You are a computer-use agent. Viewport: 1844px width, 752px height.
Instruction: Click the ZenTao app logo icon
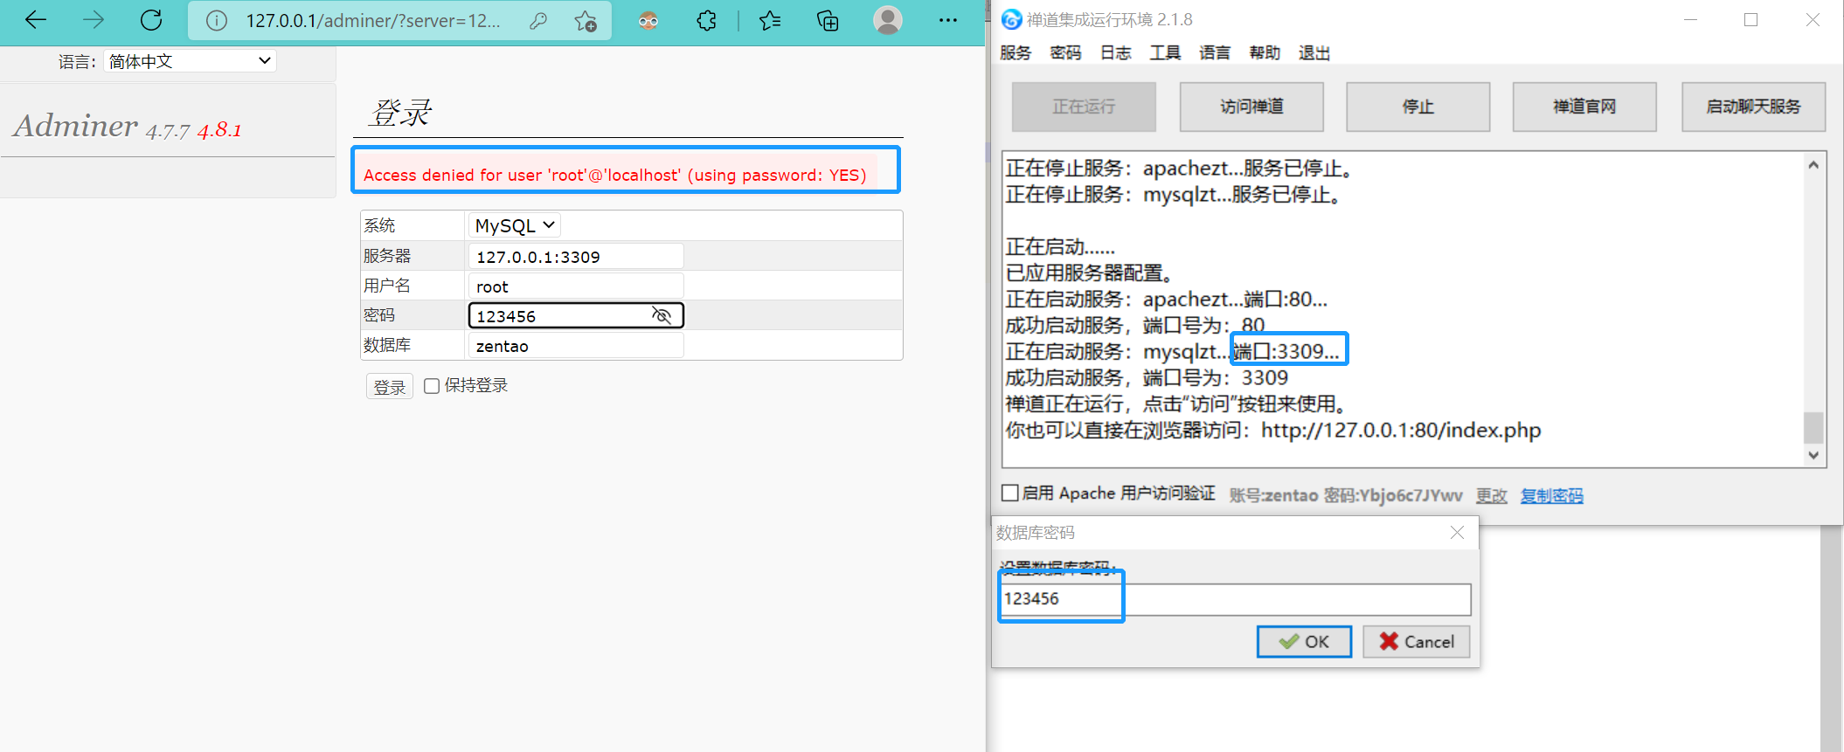coord(1011,19)
